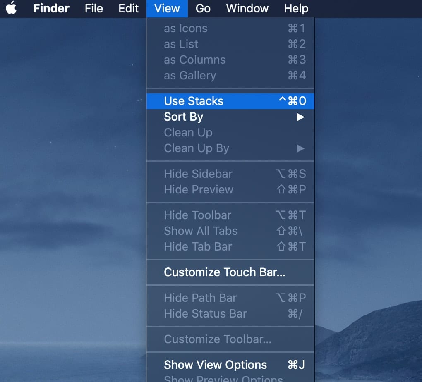Expand the Sort By submenu

[x=183, y=117]
